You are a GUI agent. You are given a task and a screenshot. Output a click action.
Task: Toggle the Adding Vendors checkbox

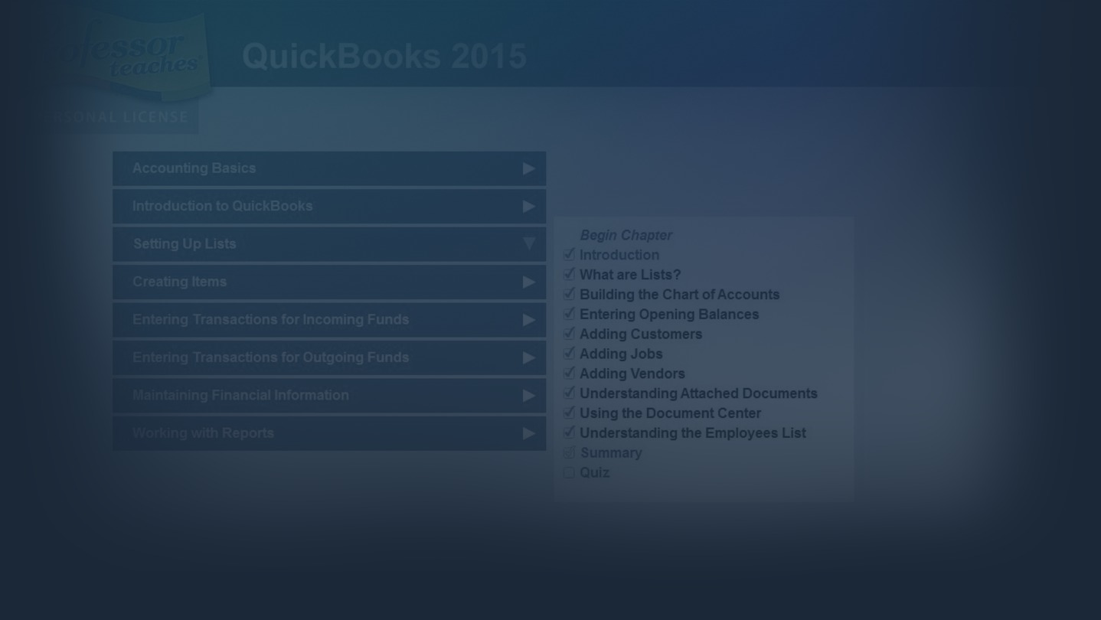(x=569, y=374)
